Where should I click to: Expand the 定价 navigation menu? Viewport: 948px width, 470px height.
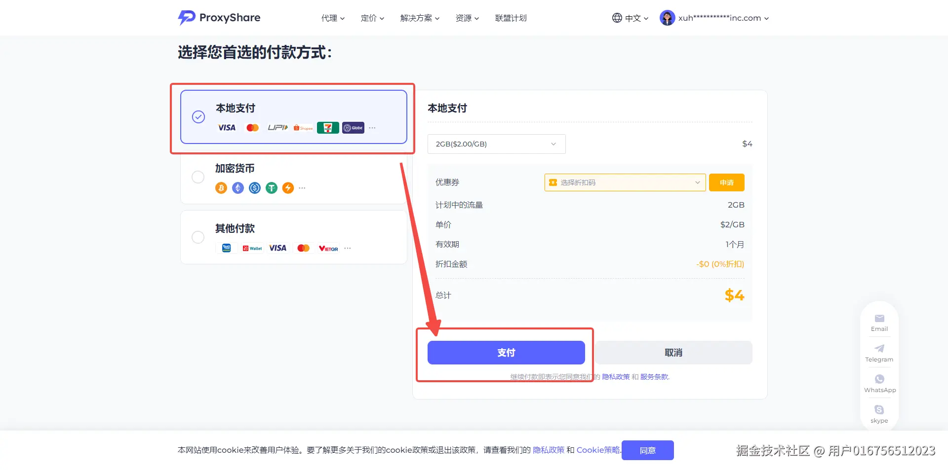(x=373, y=18)
